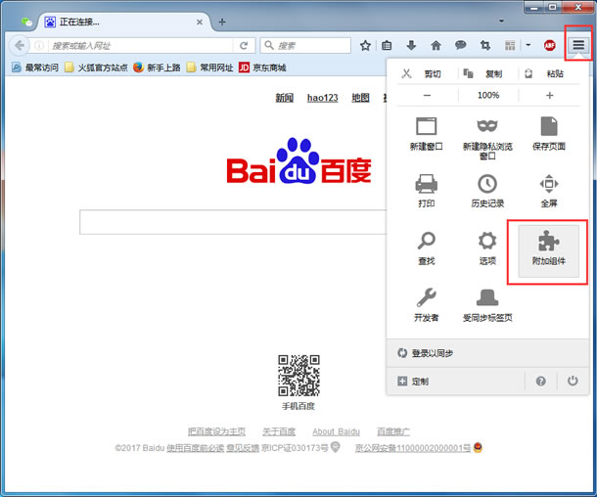Open dropdown arrow next to grid icon
The width and height of the screenshot is (597, 497).
(x=528, y=45)
